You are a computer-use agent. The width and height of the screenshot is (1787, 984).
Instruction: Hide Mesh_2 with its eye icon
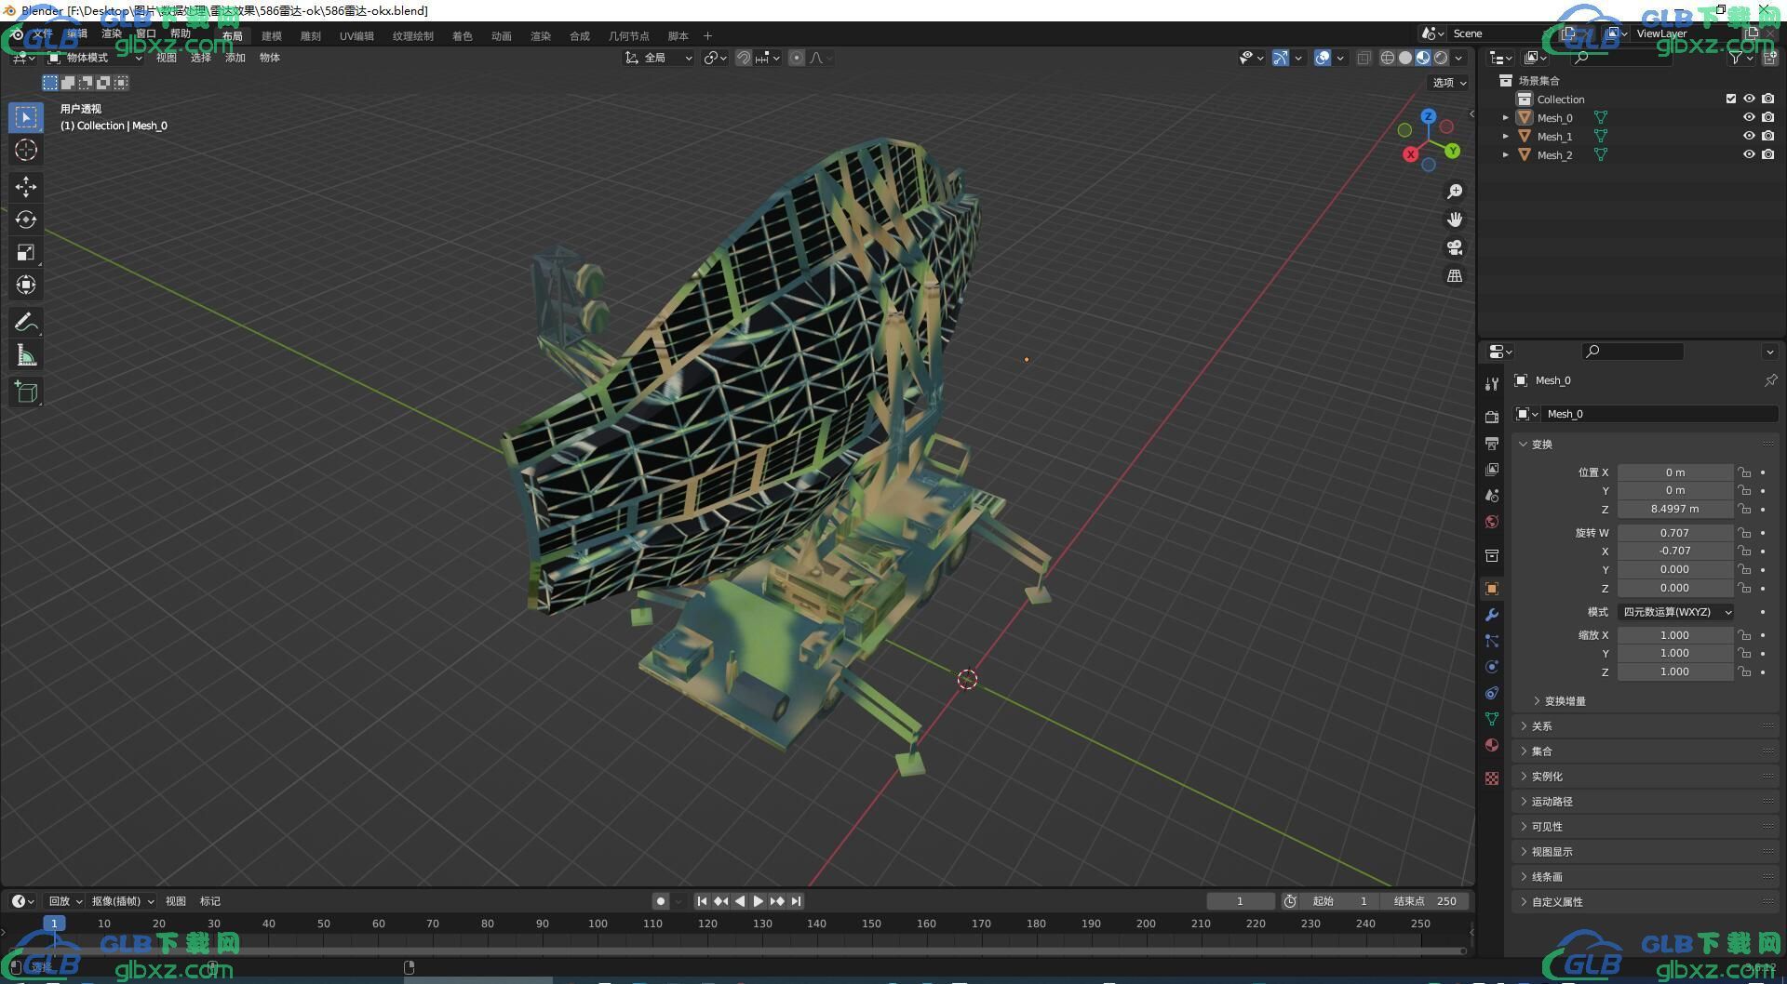click(1749, 154)
